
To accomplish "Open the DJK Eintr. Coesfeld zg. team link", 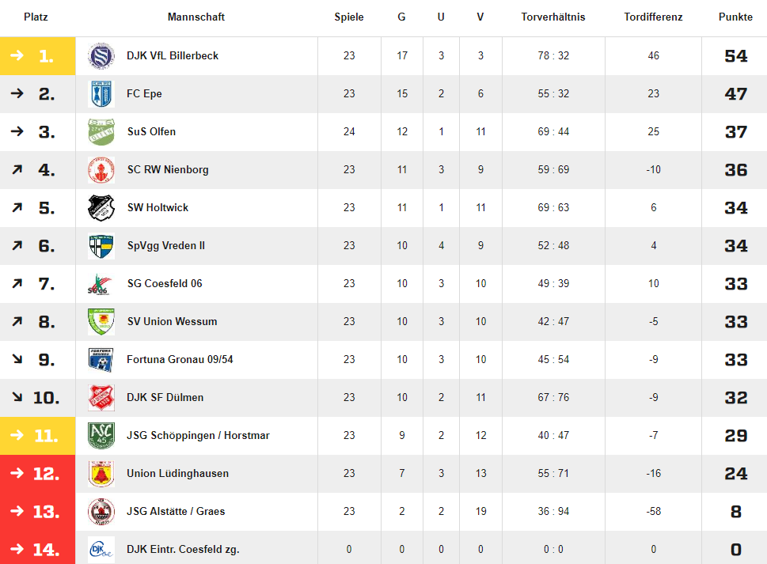I will pyautogui.click(x=183, y=549).
